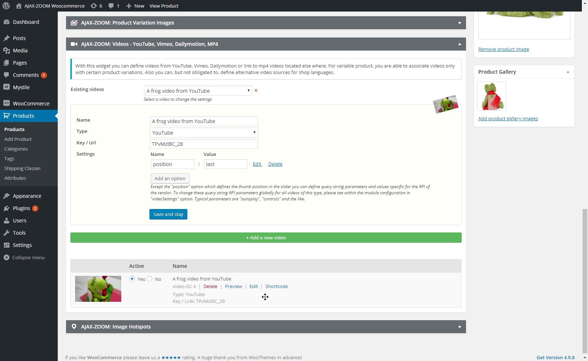
Task: Click the Image Hotspots pin icon
Action: coord(74,327)
